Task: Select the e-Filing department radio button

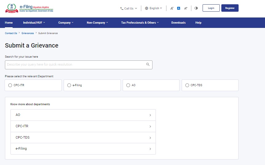Action: tap(69, 85)
